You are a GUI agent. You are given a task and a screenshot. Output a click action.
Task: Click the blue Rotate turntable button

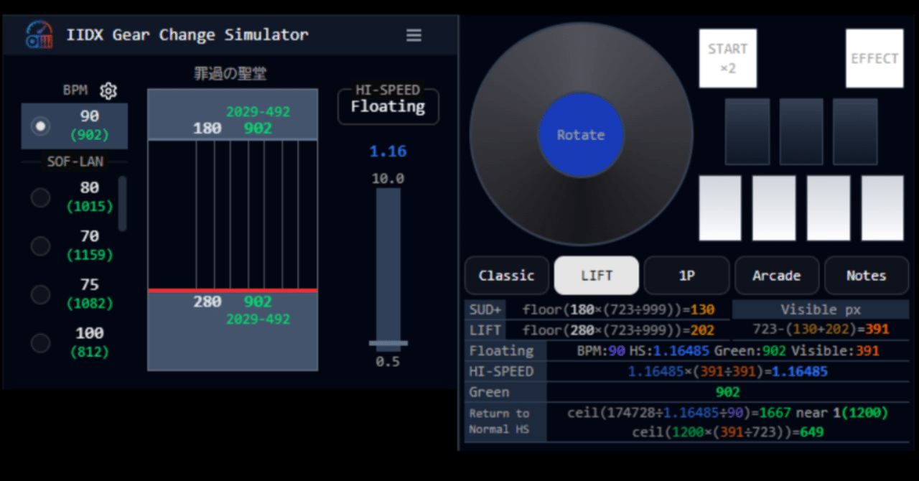pyautogui.click(x=581, y=135)
